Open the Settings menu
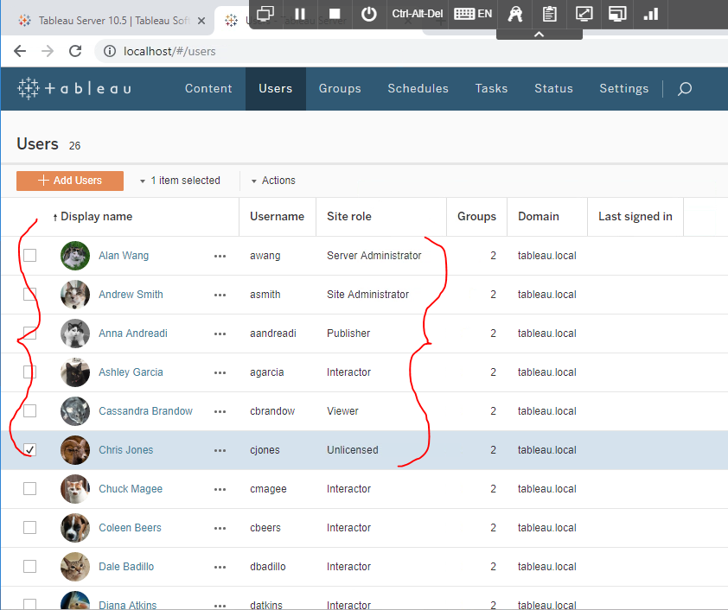This screenshot has width=728, height=610. (623, 88)
